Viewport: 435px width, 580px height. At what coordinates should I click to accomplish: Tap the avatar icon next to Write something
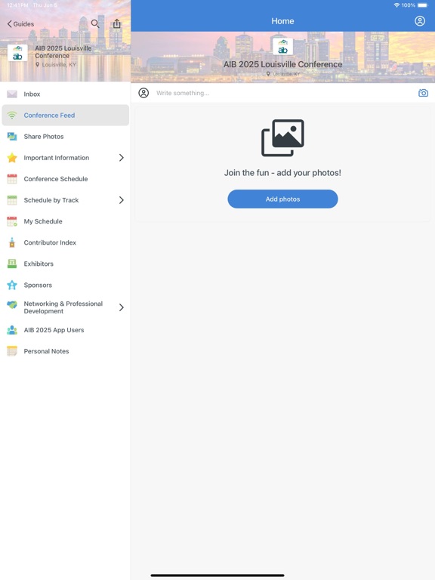tap(143, 93)
